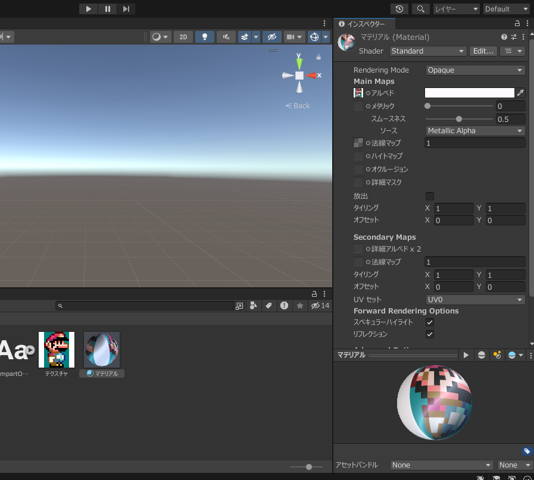Click the albedo white color swatch
Screen dimensions: 534x480
click(469, 93)
